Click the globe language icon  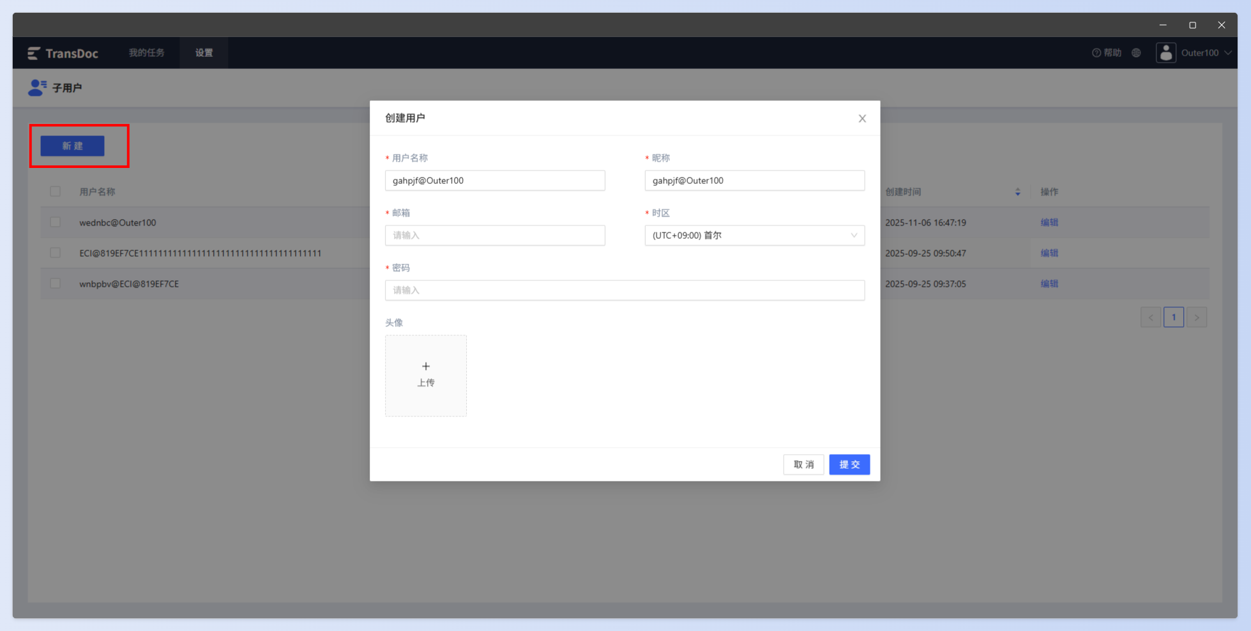1136,53
